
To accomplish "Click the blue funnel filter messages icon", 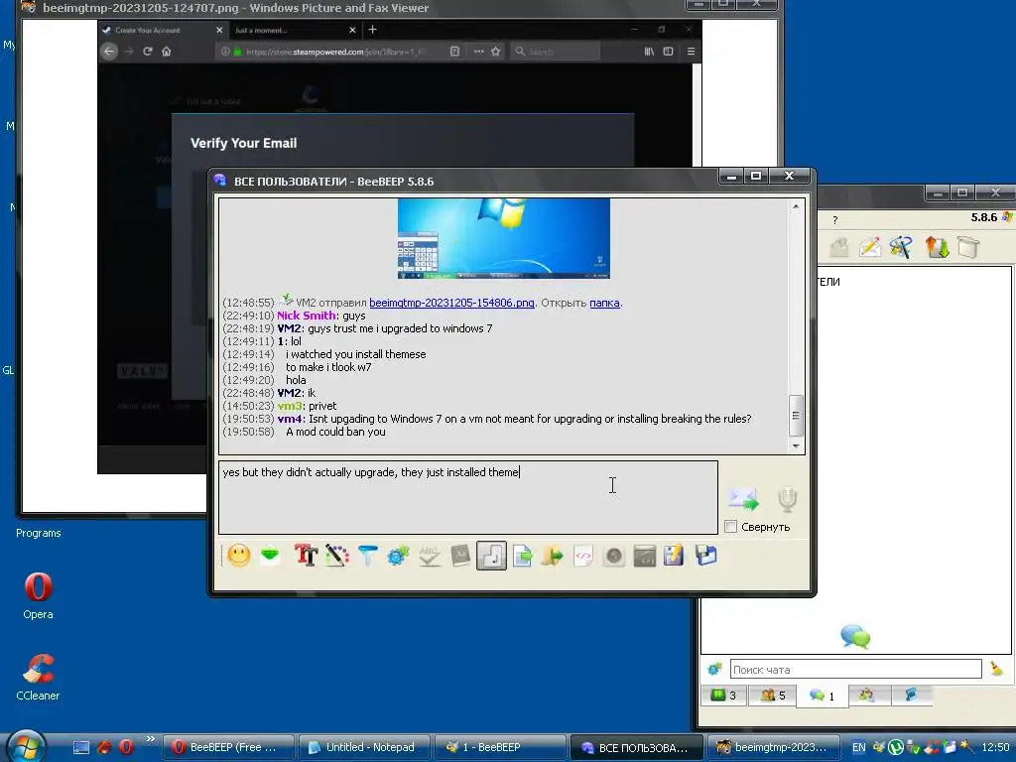I will [x=367, y=556].
